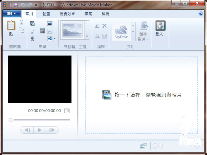
Task: Switch to the 動畫 tab
Action: [x=46, y=14]
